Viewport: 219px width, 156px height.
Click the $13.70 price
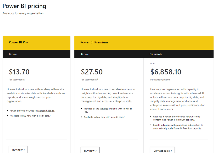pos(19,72)
